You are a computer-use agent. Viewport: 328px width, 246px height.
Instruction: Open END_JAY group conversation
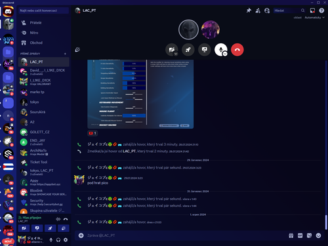(x=44, y=142)
